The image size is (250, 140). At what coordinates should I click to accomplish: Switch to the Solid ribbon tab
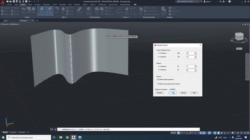(x=16, y=5)
